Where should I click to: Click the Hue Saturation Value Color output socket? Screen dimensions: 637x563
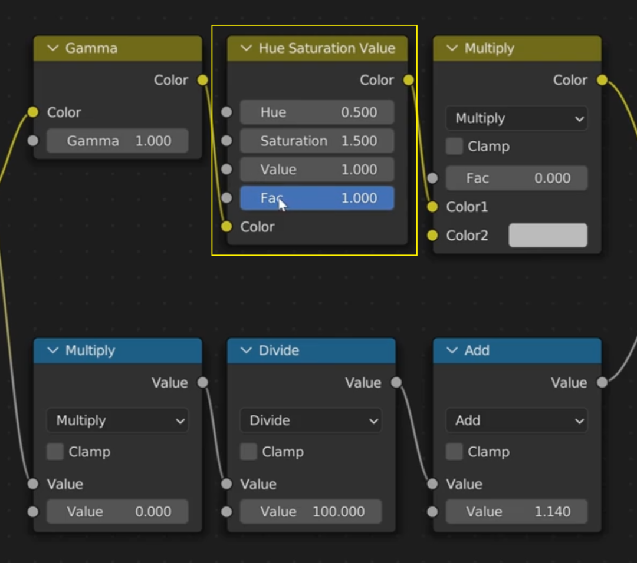(408, 80)
